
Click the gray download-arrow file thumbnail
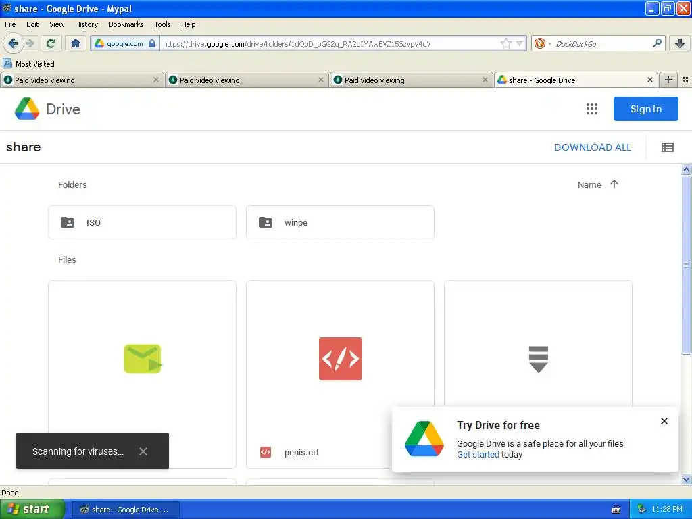click(538, 359)
